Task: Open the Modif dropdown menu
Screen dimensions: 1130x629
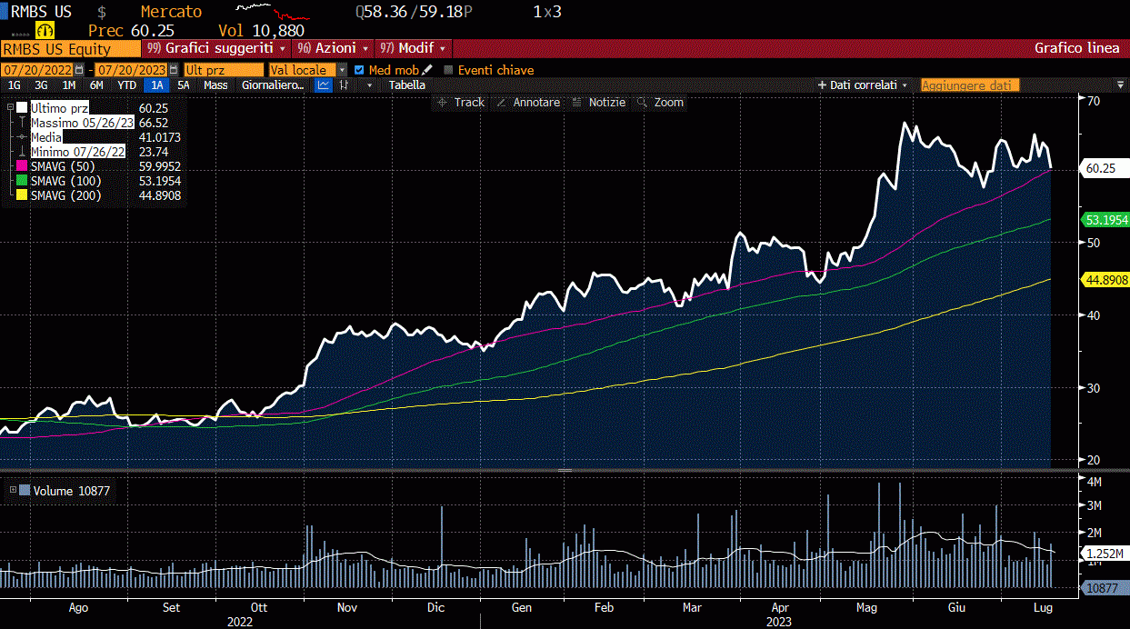Action: (x=414, y=48)
